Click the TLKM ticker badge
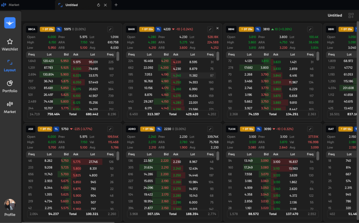The height and width of the screenshot is (223, 359). pyautogui.click(x=232, y=129)
